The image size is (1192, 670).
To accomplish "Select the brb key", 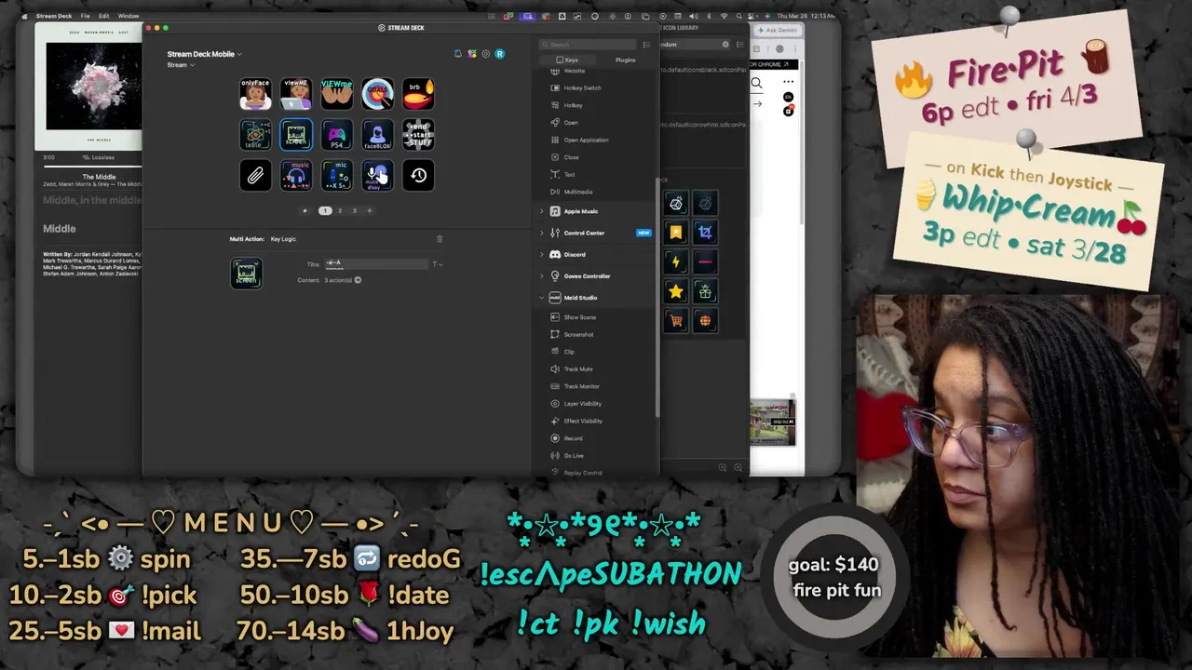I will 418,94.
